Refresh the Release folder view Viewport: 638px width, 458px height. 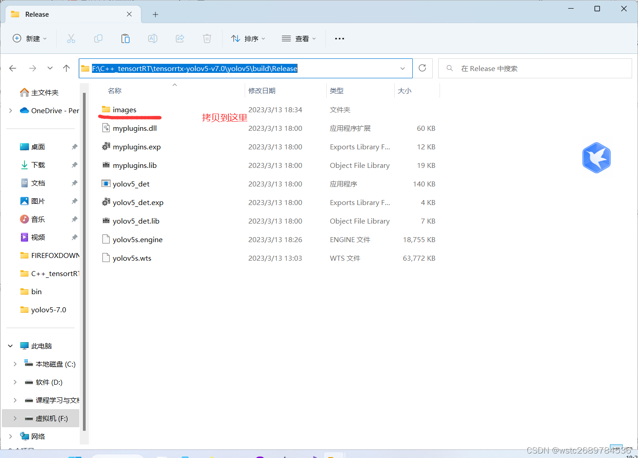pyautogui.click(x=422, y=68)
